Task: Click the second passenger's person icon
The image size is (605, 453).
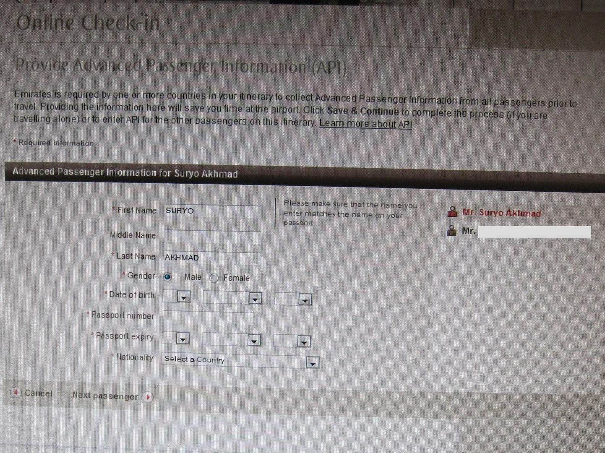Action: (451, 230)
